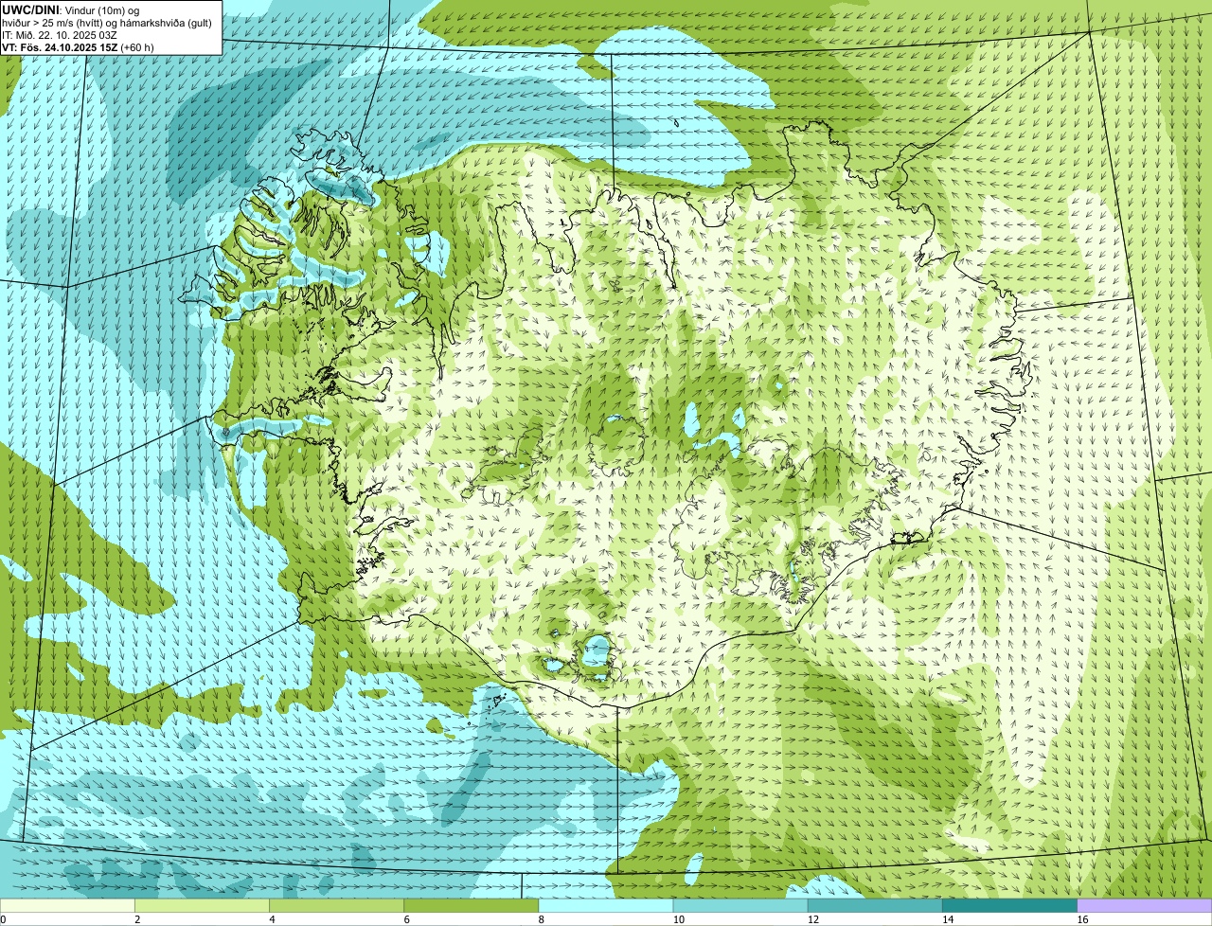Click the lavender legend swatch above 16
1212x926 pixels.
click(1145, 906)
